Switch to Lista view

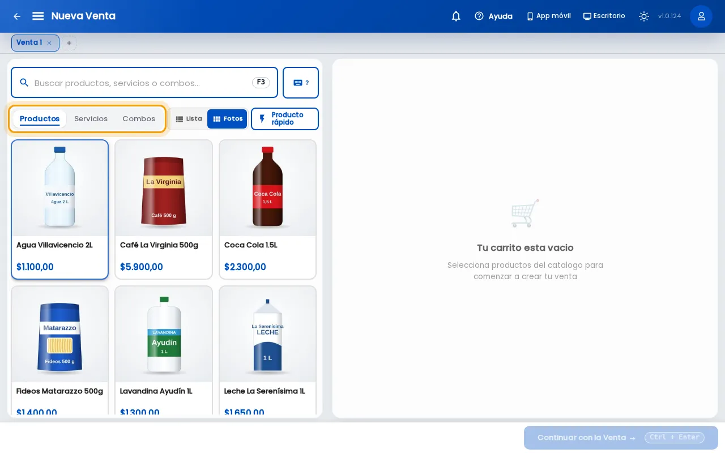[189, 119]
